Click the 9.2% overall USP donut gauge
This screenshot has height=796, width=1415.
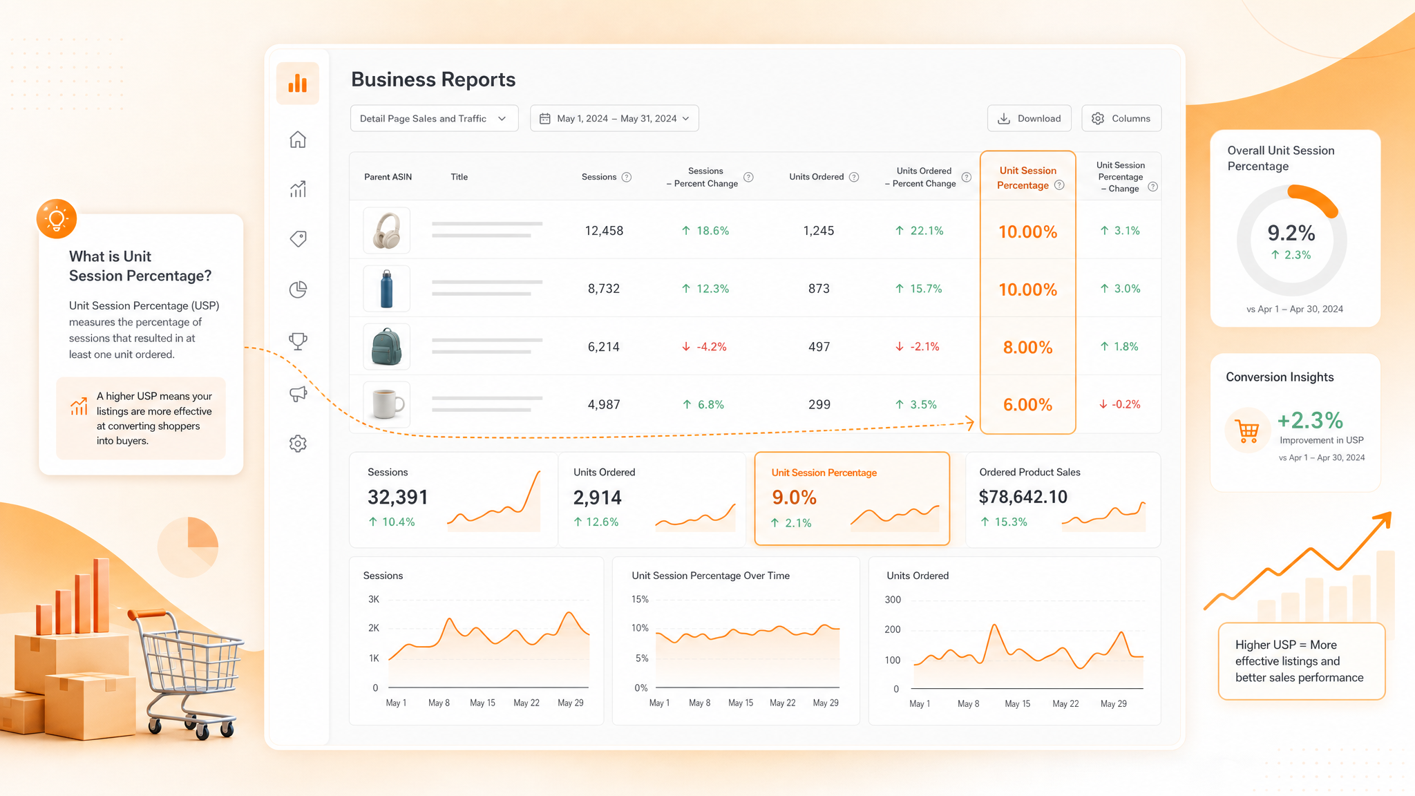(x=1291, y=240)
